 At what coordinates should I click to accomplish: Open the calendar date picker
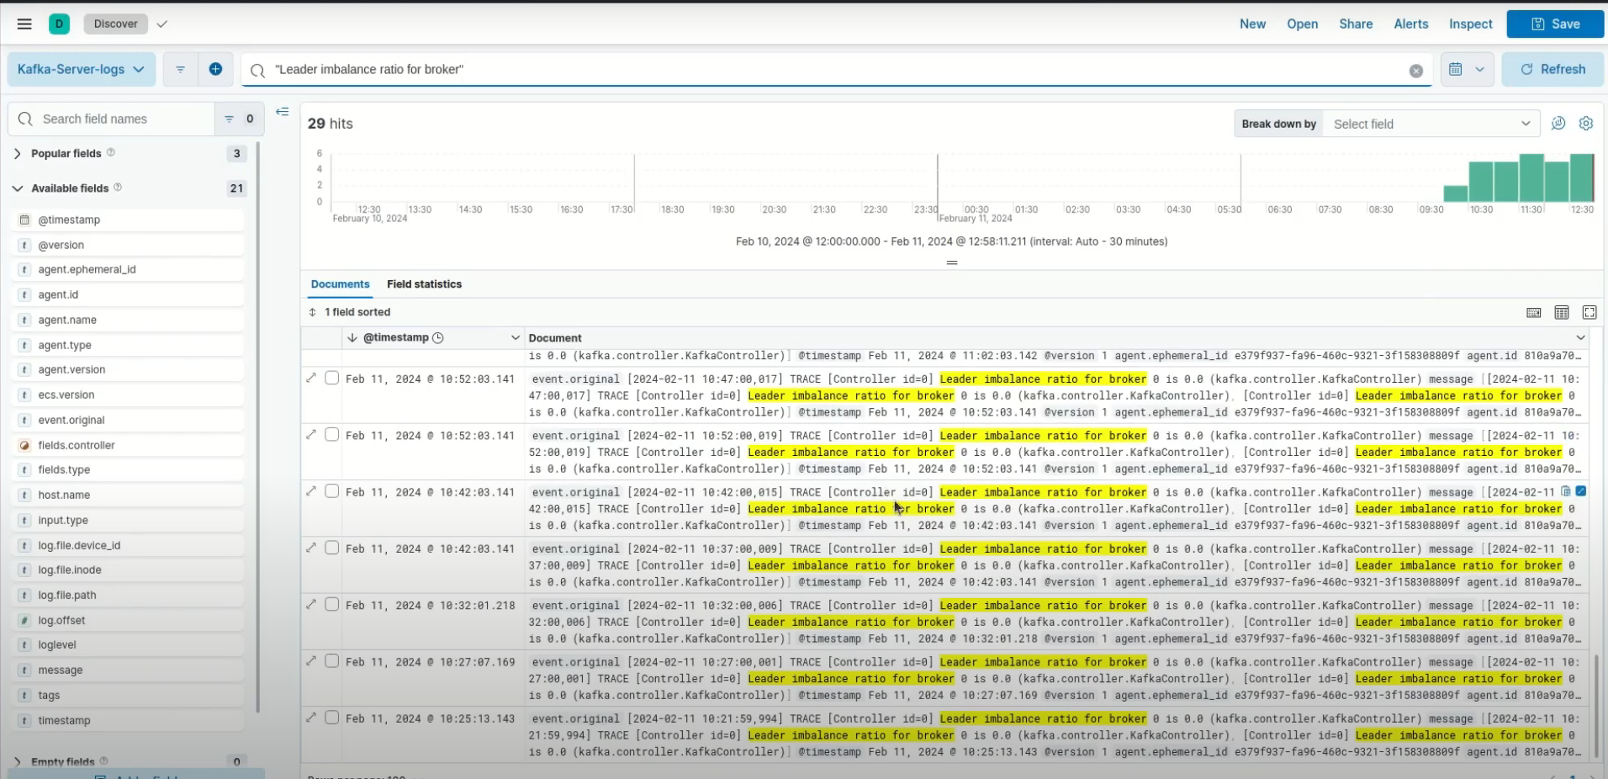1456,69
